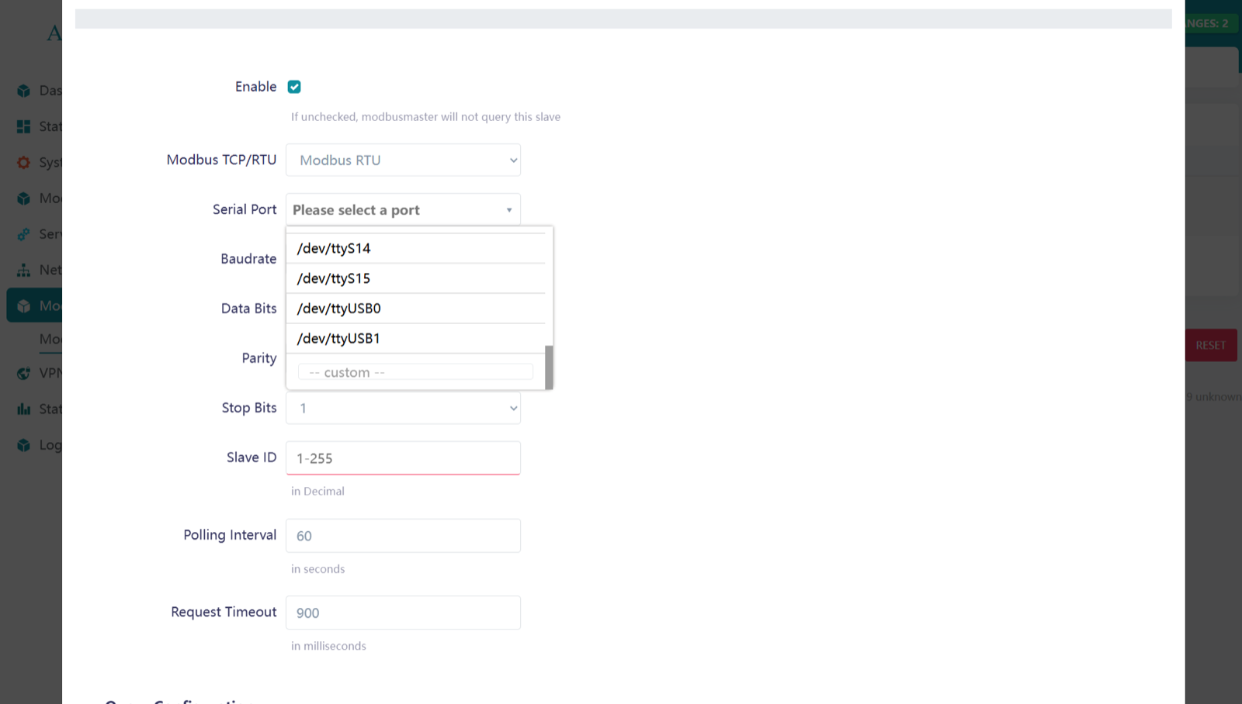Choose /dev/ttyUSB1 serial port
Screen dimensions: 1242x704
click(416, 338)
